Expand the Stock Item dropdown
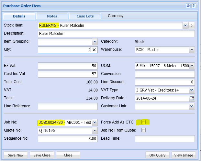 point(185,26)
